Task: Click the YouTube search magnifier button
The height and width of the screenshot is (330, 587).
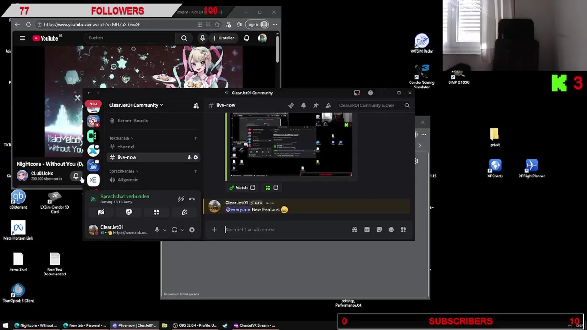Action: click(x=184, y=38)
